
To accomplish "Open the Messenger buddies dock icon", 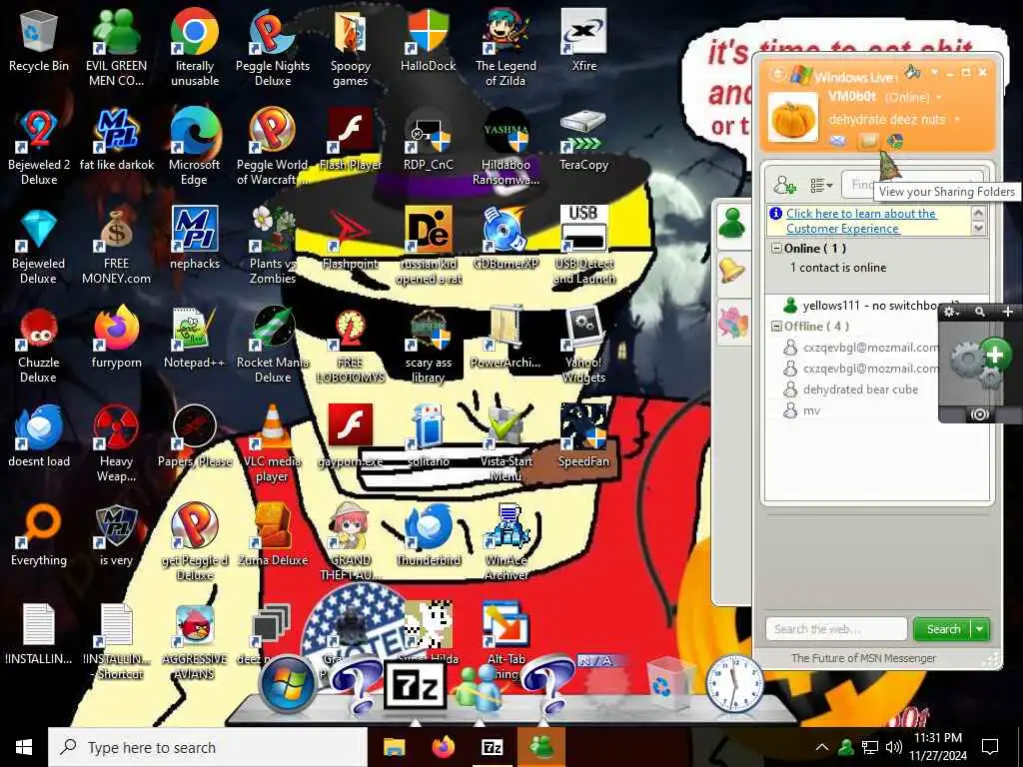I will 480,689.
